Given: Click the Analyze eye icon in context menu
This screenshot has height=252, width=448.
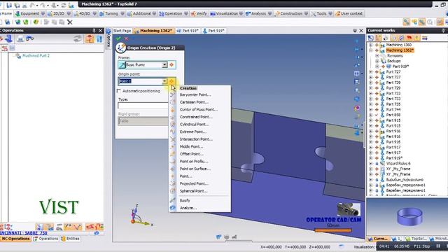Looking at the screenshot, I should 173,208.
